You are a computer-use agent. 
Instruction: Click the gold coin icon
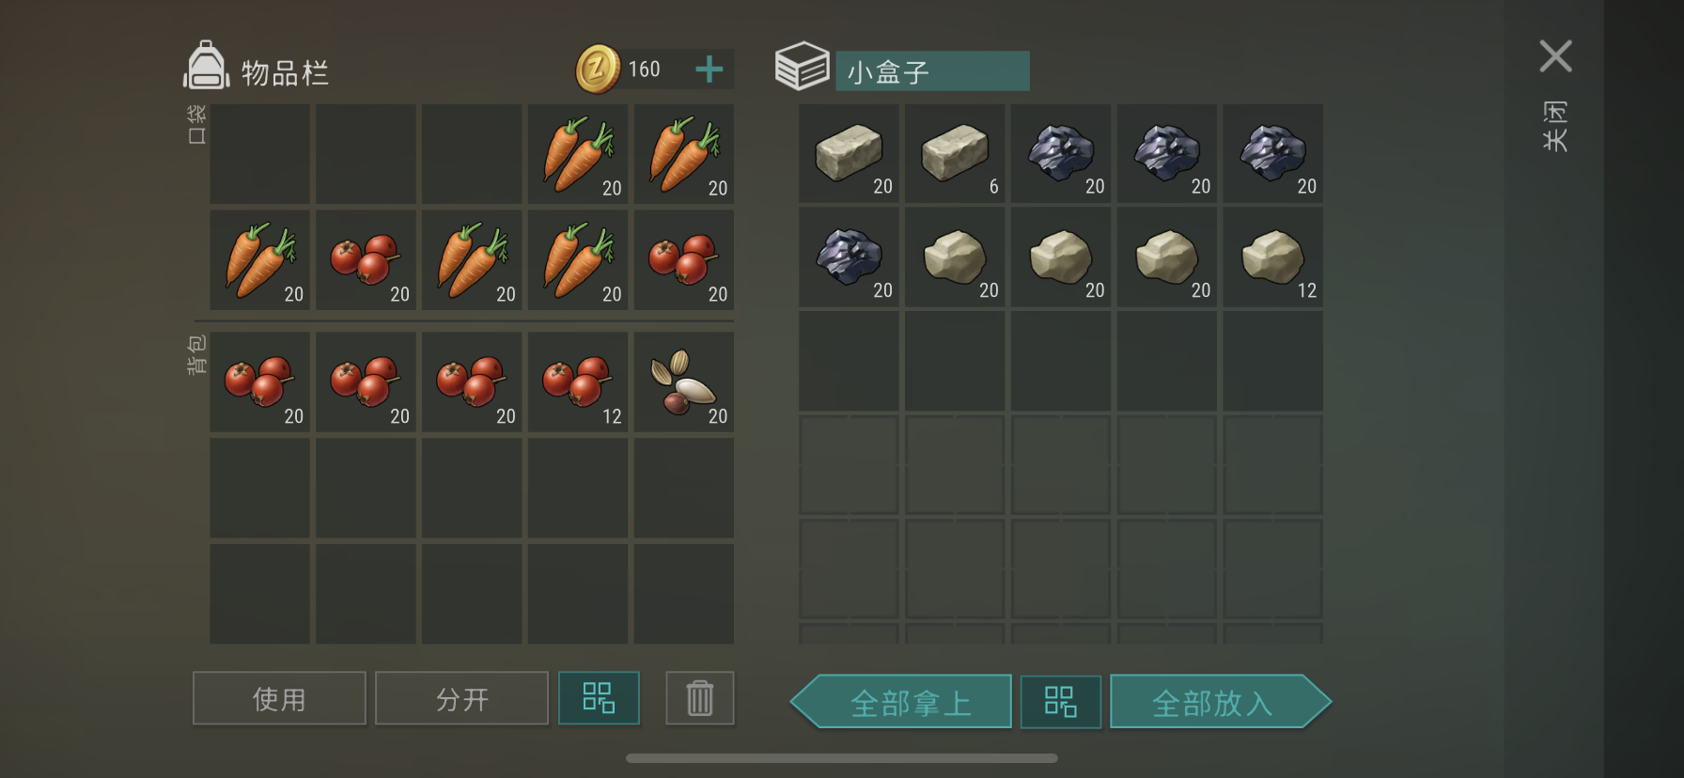tap(598, 69)
